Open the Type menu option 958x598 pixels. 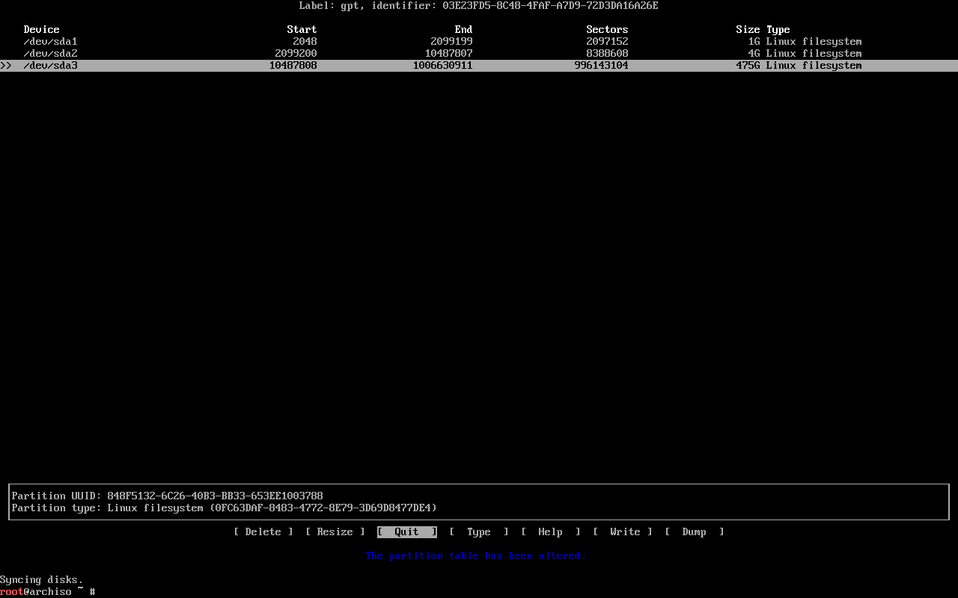pyautogui.click(x=478, y=531)
